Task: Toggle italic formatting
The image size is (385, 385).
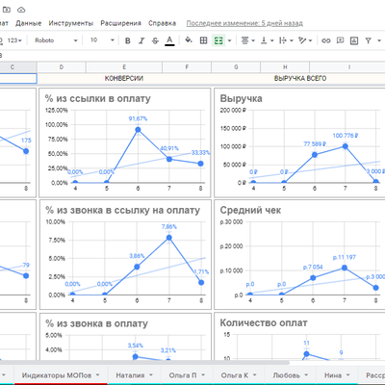Action: [x=141, y=40]
